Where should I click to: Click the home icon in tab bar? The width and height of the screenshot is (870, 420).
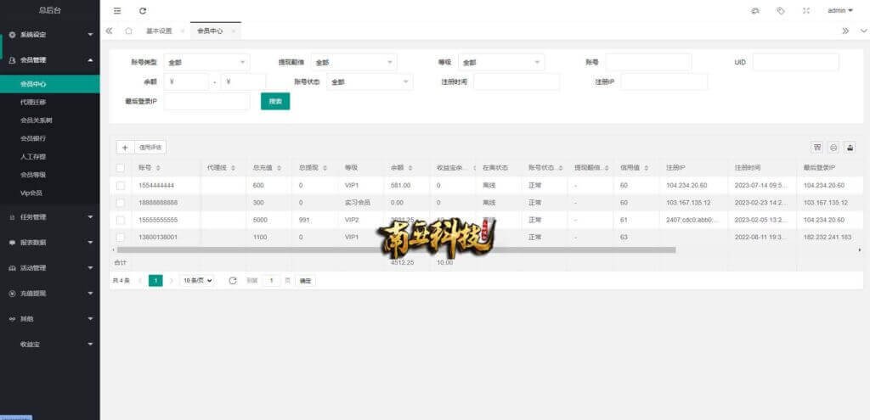click(128, 31)
